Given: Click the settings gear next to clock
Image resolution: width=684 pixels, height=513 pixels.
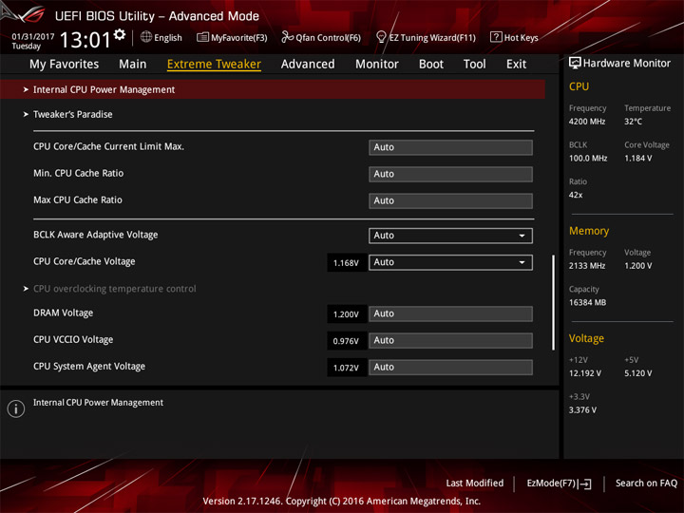Looking at the screenshot, I should pos(120,35).
